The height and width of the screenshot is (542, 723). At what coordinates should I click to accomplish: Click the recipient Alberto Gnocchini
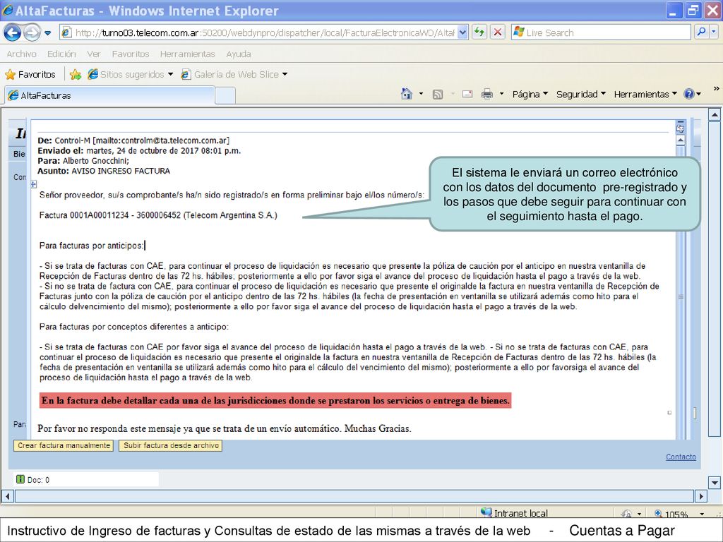(x=96, y=161)
